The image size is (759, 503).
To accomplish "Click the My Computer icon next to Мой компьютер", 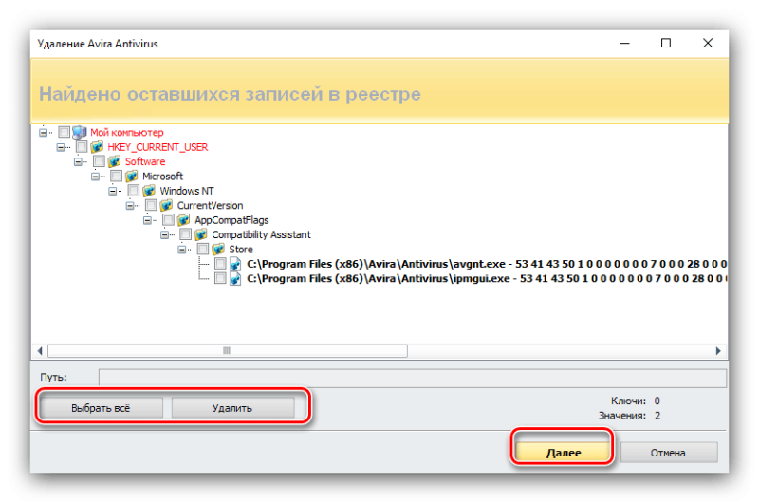I will pyautogui.click(x=80, y=132).
